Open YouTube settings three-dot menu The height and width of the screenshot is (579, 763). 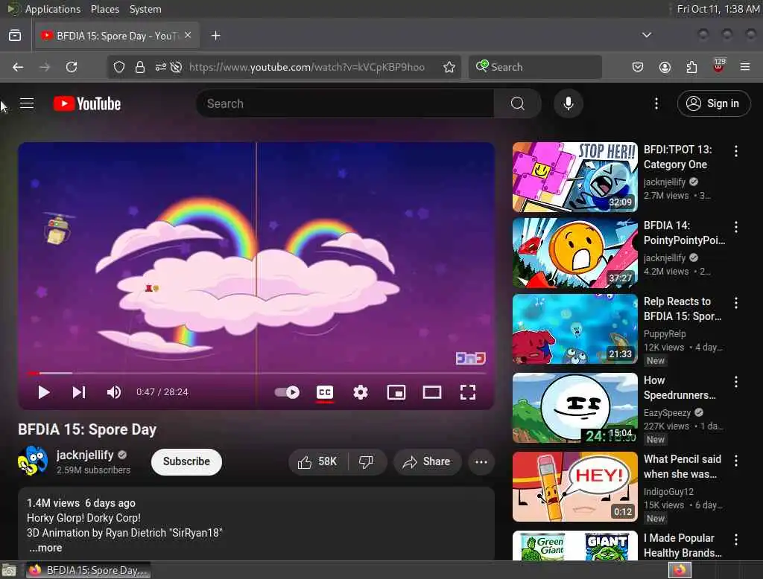click(656, 103)
